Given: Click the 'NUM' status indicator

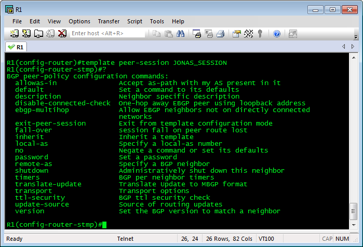Looking at the screenshot, I should click(x=342, y=239).
